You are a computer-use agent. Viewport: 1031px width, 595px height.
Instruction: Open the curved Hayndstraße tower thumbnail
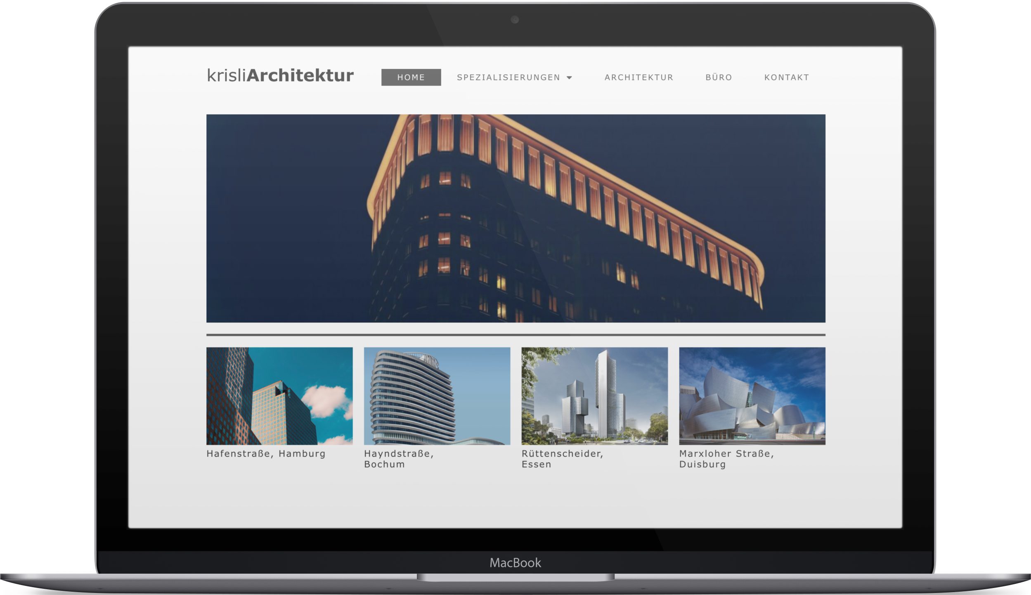tap(437, 396)
